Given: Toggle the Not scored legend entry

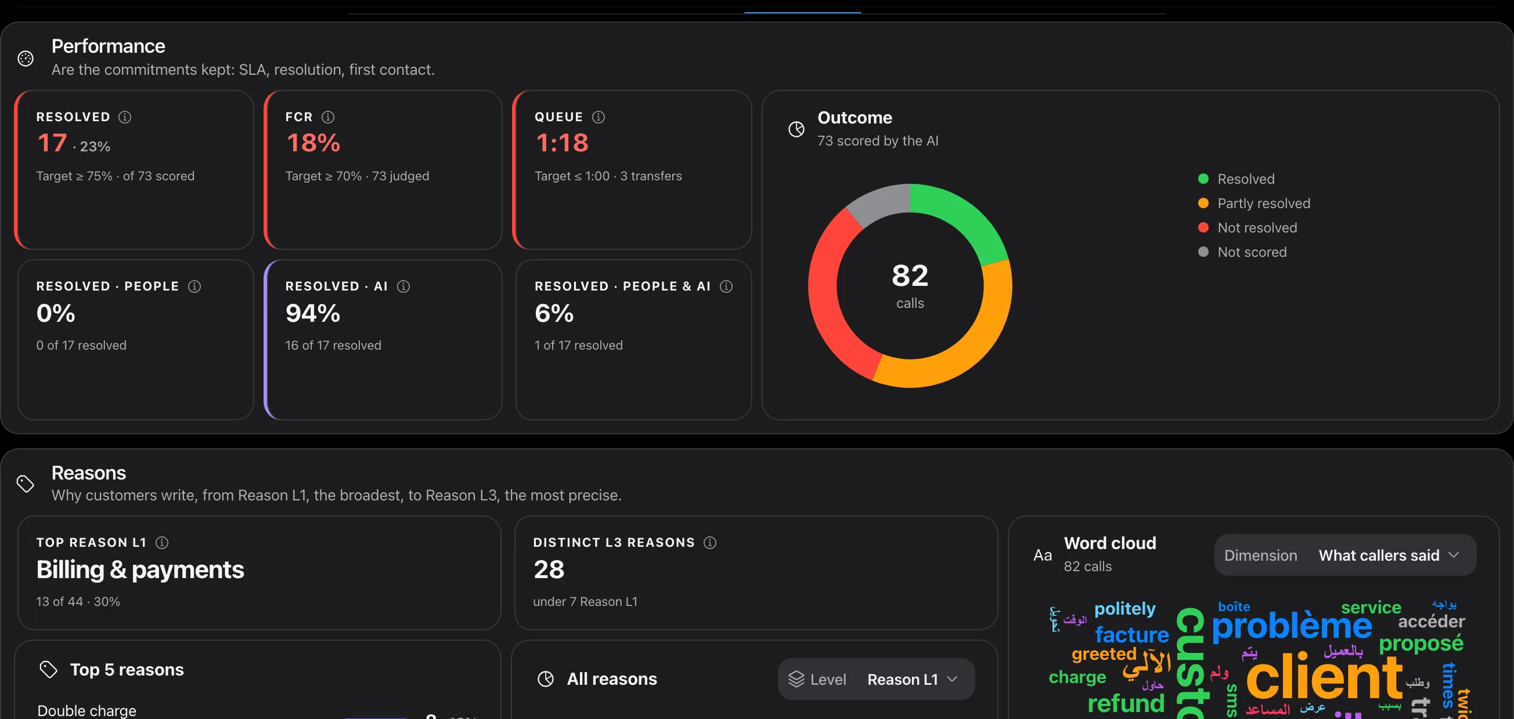Looking at the screenshot, I should [1242, 252].
